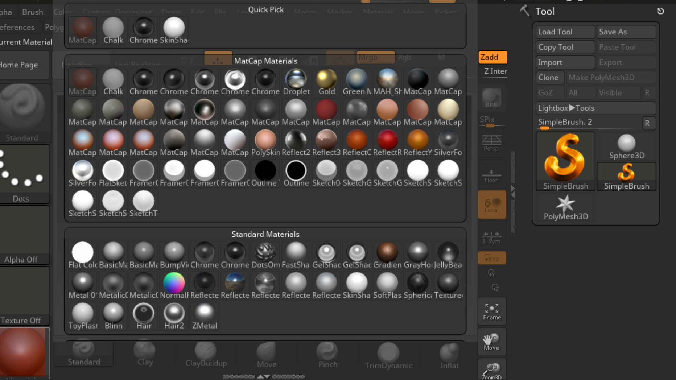
Task: Click the Clone button
Action: [550, 77]
